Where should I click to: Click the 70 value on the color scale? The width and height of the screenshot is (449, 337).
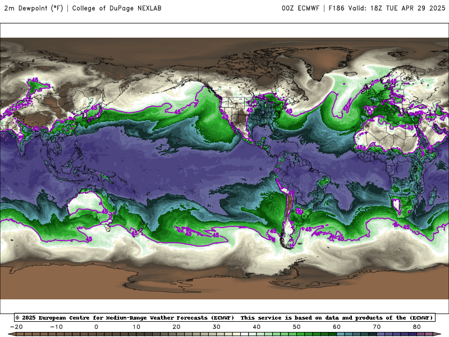377,327
